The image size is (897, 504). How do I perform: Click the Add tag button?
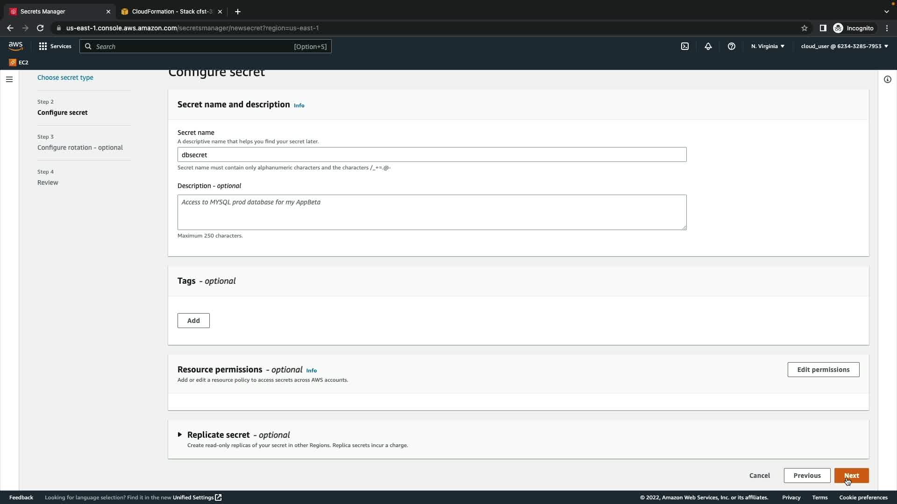click(193, 321)
